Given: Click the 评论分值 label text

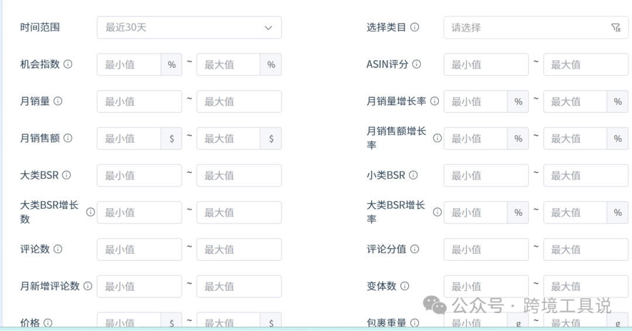Looking at the screenshot, I should (386, 249).
